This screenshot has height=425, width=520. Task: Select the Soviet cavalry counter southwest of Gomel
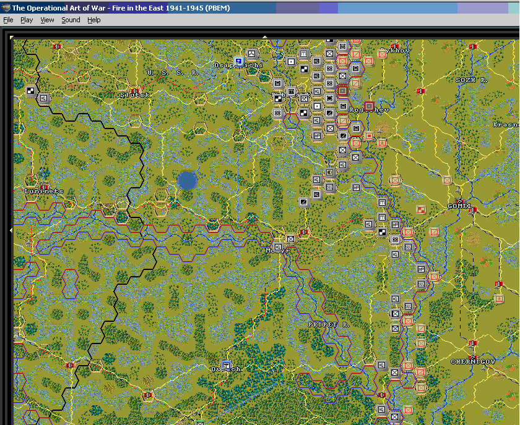[434, 232]
